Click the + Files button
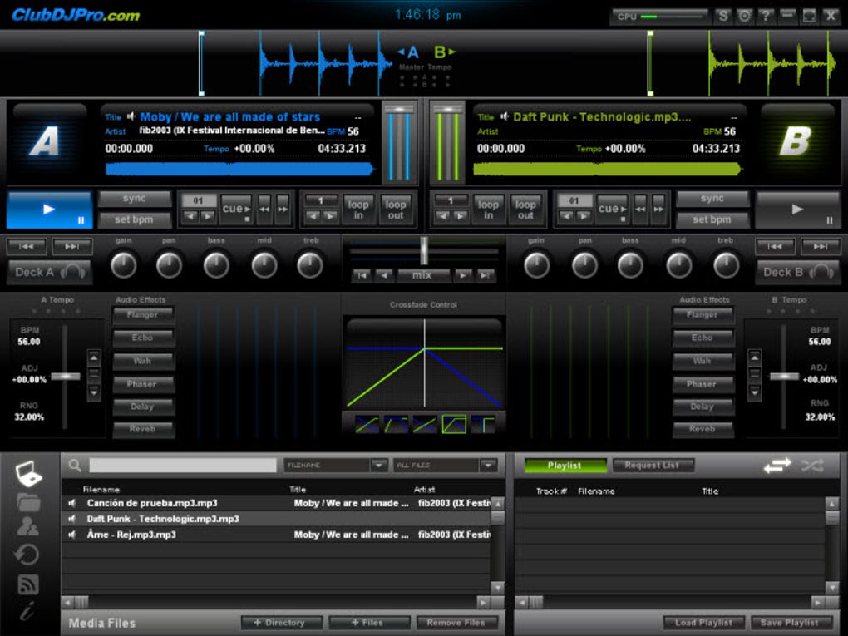848x636 pixels. pyautogui.click(x=369, y=623)
